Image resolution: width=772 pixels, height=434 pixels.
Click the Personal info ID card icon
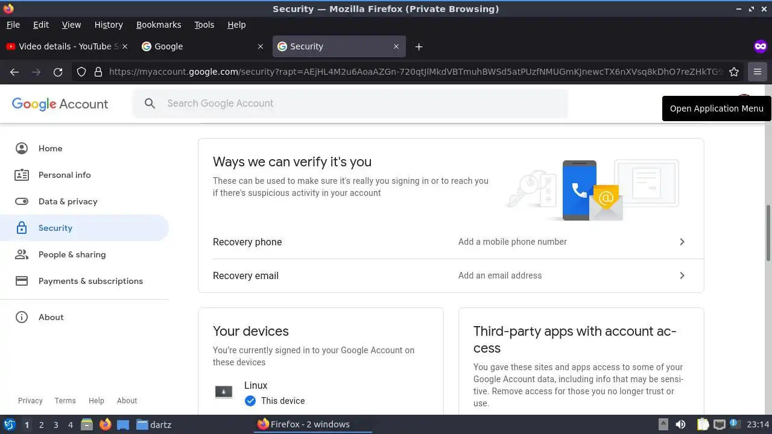tap(22, 175)
